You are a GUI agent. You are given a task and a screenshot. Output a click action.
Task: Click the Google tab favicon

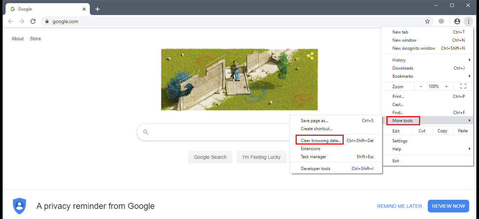[x=13, y=9]
